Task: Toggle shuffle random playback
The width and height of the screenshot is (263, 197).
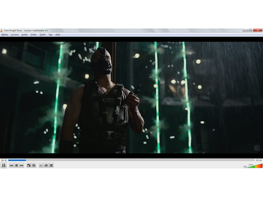Action: 51,165
